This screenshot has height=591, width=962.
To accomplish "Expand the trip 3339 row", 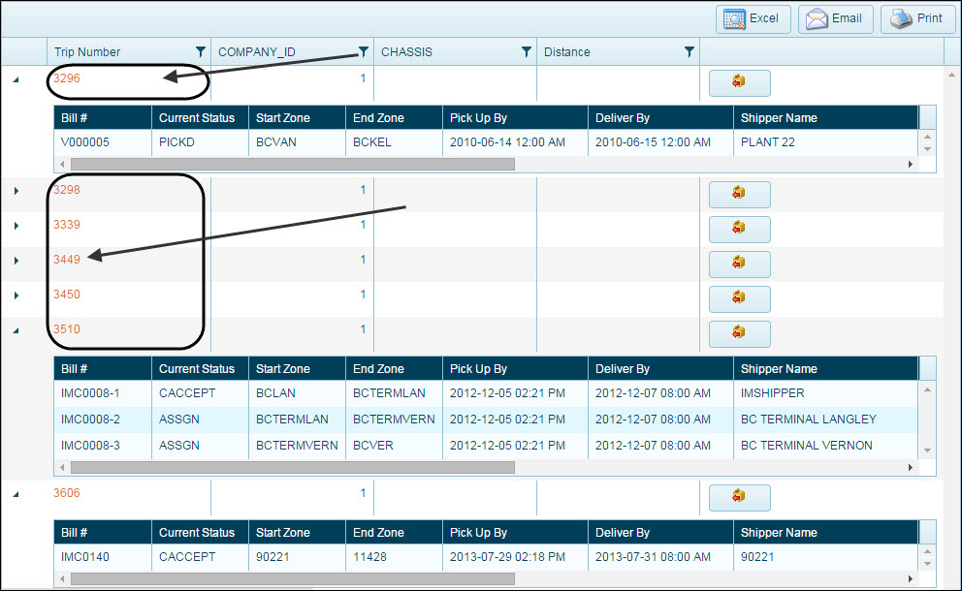I will coord(16,226).
